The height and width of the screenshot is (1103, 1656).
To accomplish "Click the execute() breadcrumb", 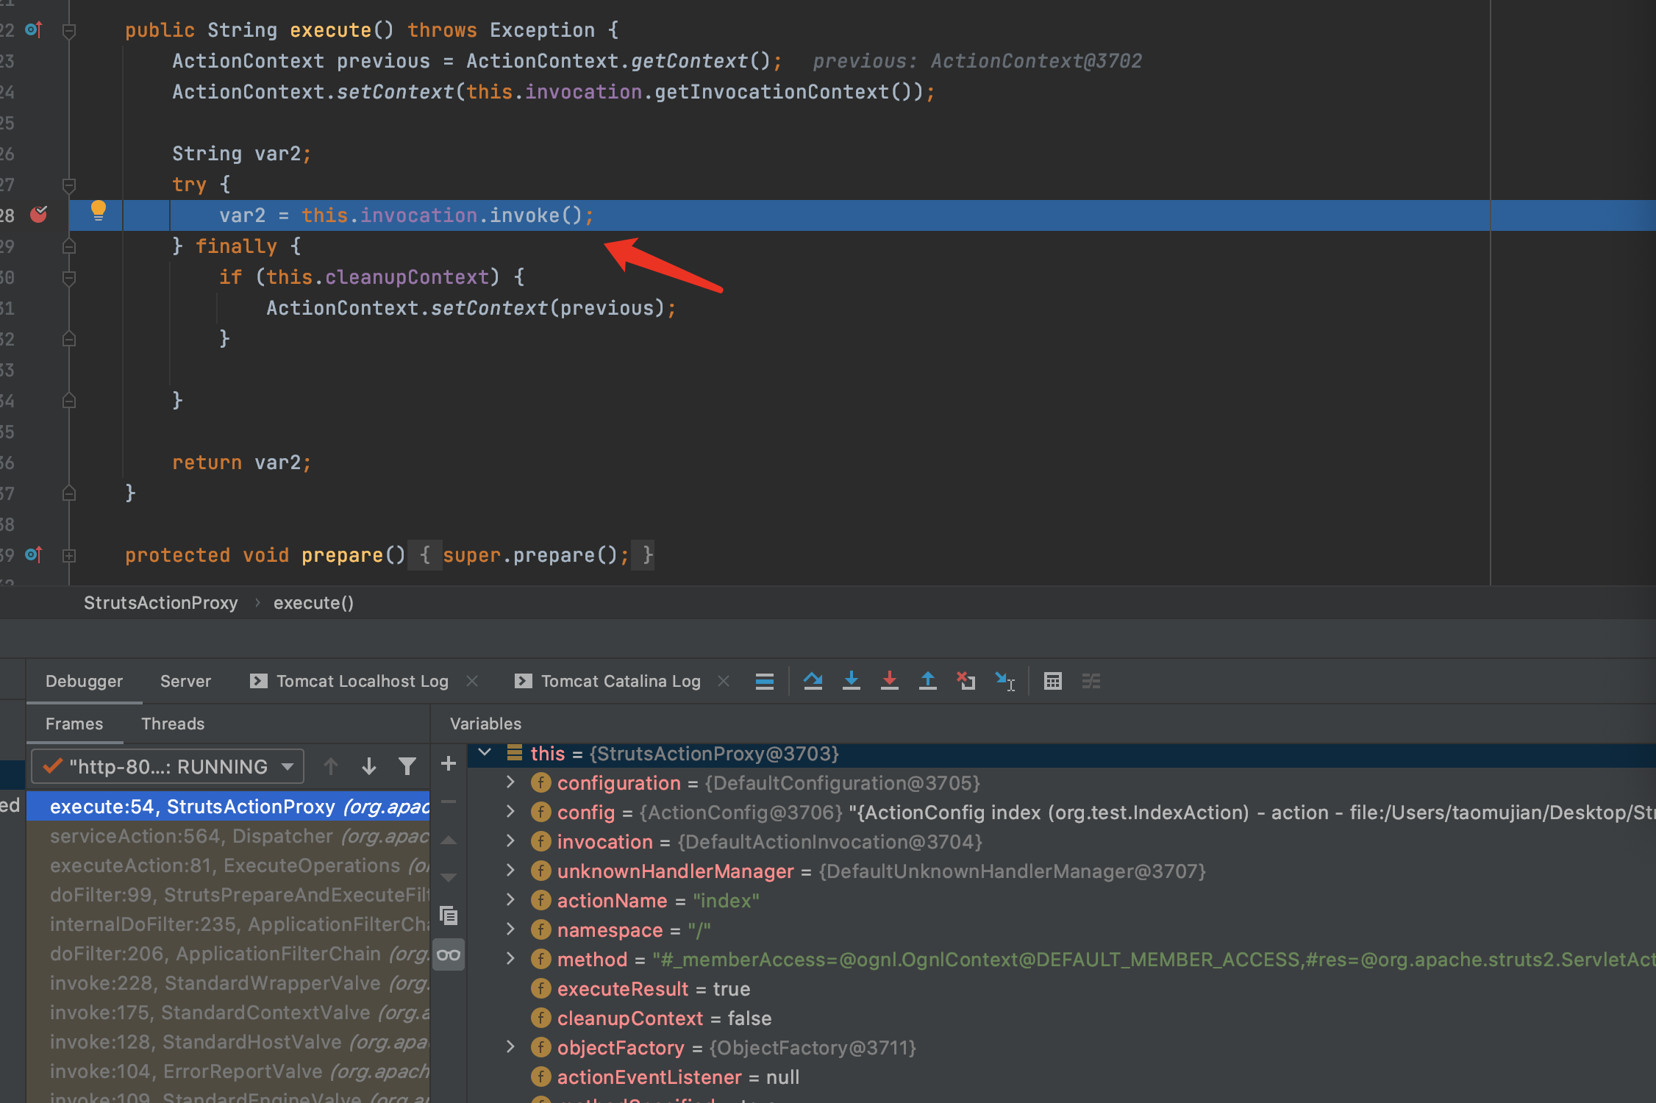I will [x=313, y=602].
